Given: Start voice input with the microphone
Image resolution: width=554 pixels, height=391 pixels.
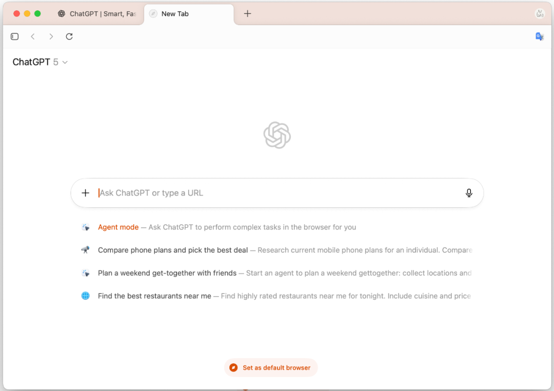Looking at the screenshot, I should coord(468,193).
